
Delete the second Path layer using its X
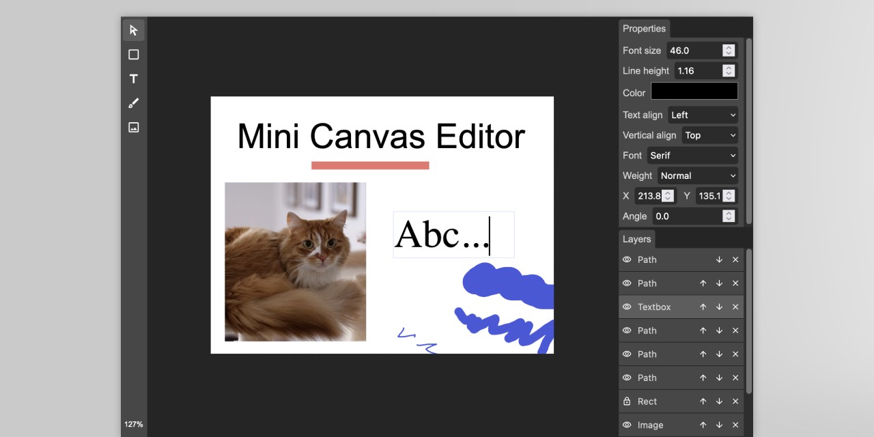coord(735,283)
